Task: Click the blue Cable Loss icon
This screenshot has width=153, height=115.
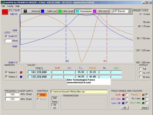Action: click(43, 11)
